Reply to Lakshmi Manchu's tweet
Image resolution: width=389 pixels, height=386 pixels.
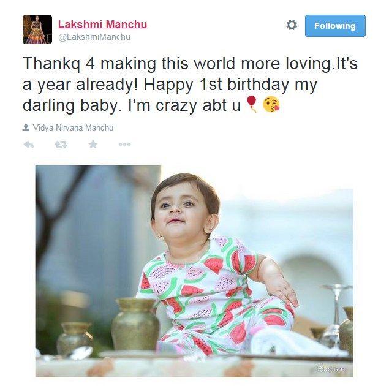point(29,145)
